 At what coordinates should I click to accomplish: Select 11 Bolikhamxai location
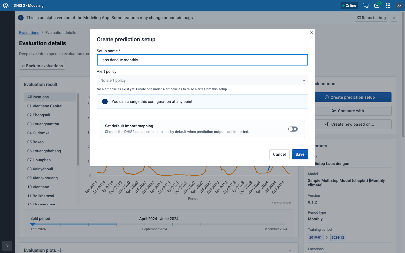50,196
